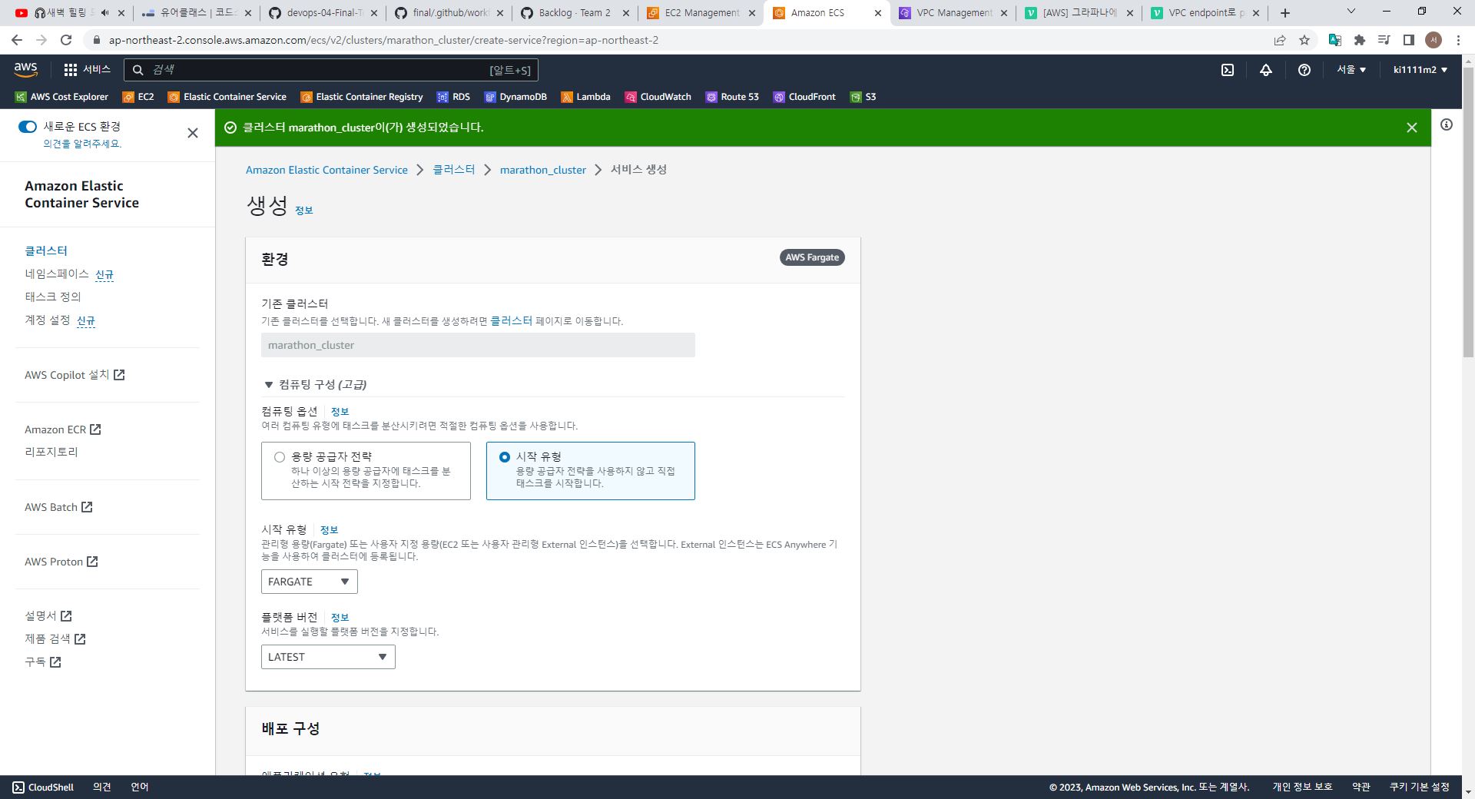Open the FARGATE launch type dropdown
Image resolution: width=1475 pixels, height=799 pixels.
[x=310, y=582]
